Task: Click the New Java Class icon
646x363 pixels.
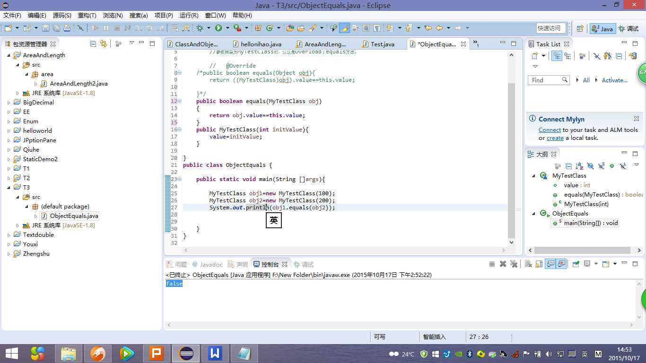Action: click(270, 28)
